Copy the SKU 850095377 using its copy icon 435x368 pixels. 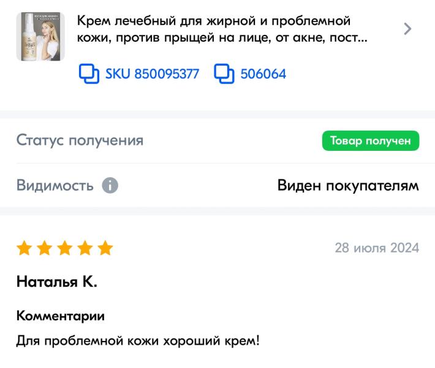coord(89,74)
